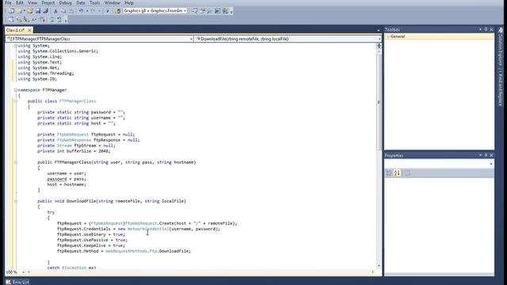
Task: Close the Toolbox panel
Action: (x=491, y=29)
